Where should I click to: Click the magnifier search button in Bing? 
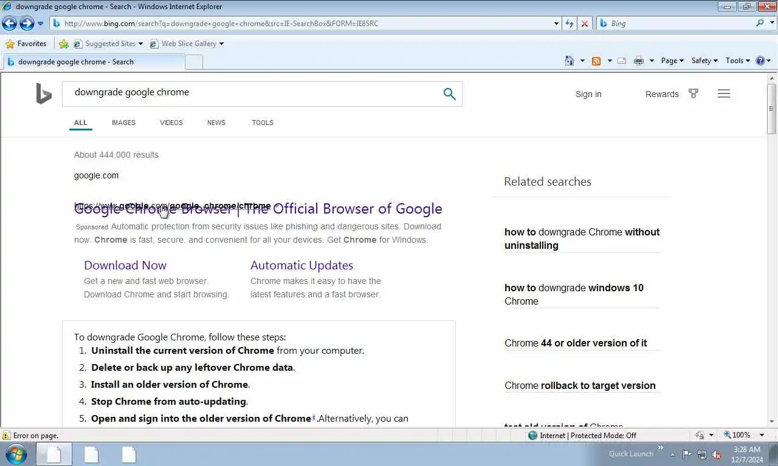pos(449,94)
